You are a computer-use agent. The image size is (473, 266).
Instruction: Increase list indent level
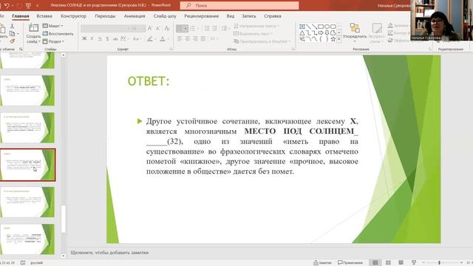pyautogui.click(x=214, y=28)
